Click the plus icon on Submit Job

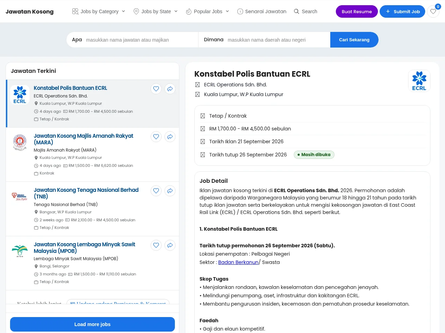(x=388, y=11)
